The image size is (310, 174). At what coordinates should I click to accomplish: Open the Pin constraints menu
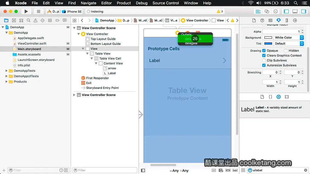click(x=228, y=170)
